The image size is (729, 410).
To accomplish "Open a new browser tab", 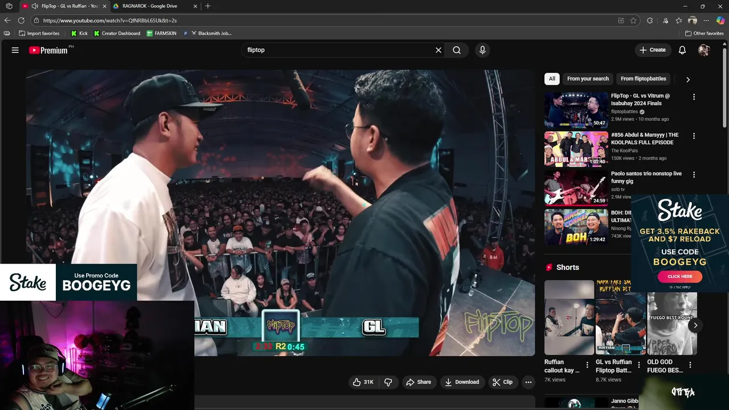I will click(x=208, y=6).
